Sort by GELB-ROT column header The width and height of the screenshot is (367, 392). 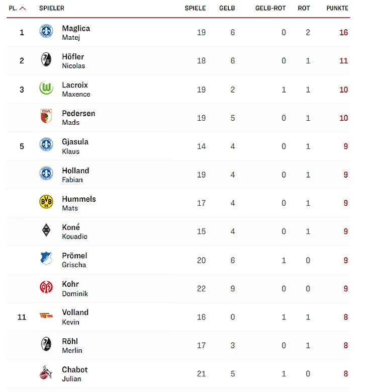270,9
